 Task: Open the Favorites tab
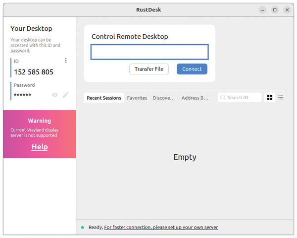[137, 98]
